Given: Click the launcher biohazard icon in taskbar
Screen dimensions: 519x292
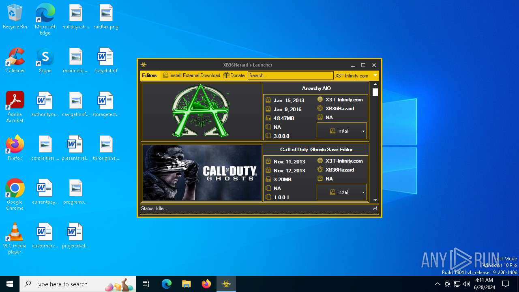Looking at the screenshot, I should click(x=226, y=284).
